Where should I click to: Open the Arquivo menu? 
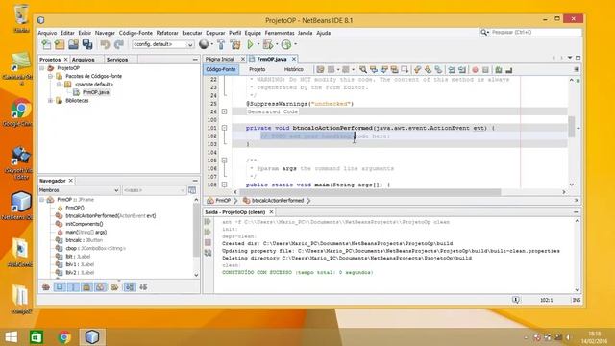(x=47, y=33)
